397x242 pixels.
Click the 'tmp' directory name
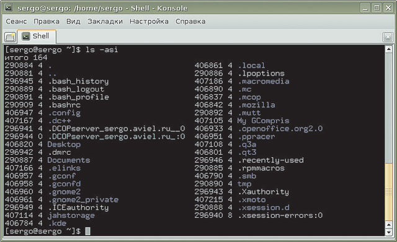point(244,184)
